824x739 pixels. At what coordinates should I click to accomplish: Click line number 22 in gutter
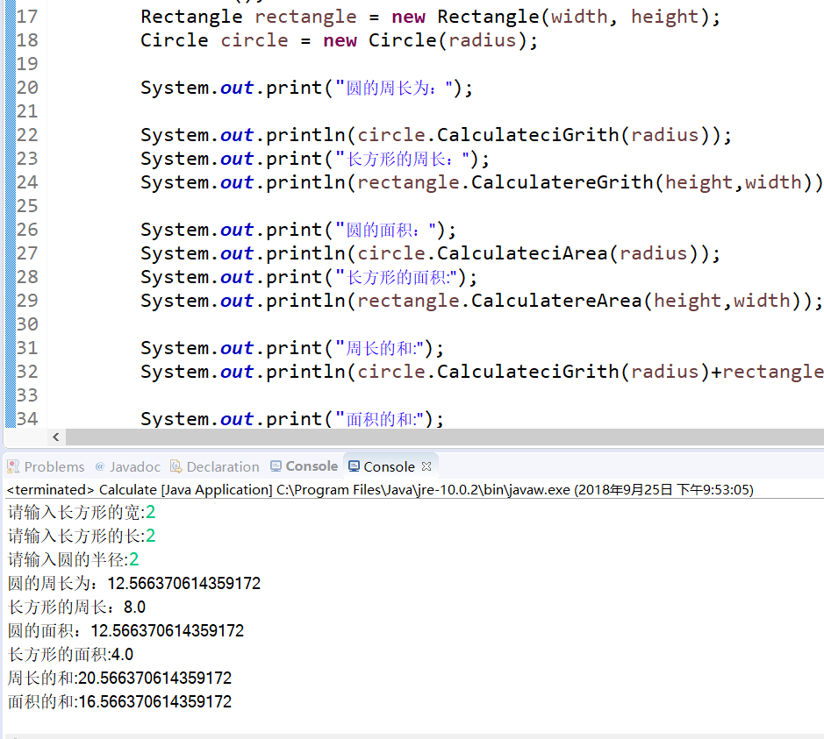point(27,135)
